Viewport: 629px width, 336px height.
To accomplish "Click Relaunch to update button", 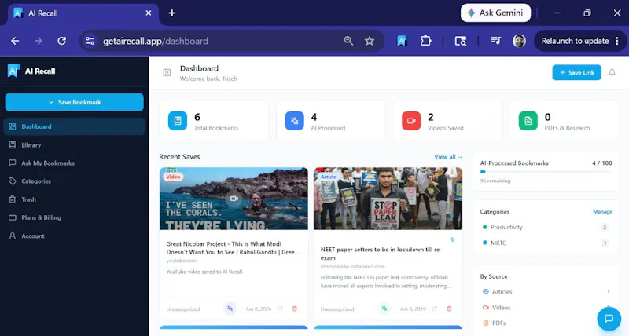I will 580,41.
